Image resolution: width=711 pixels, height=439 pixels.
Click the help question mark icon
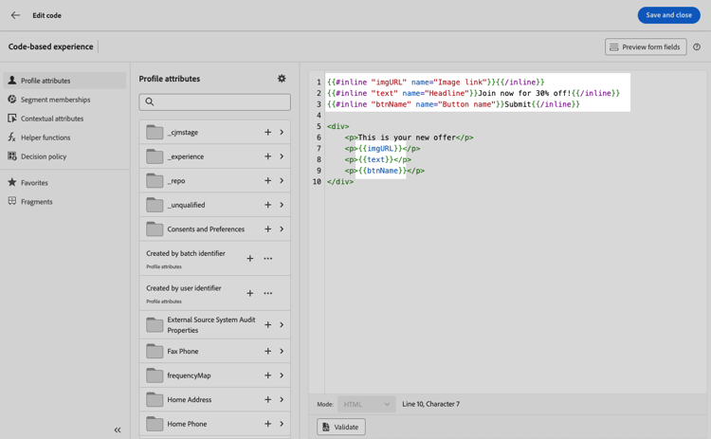click(x=697, y=46)
